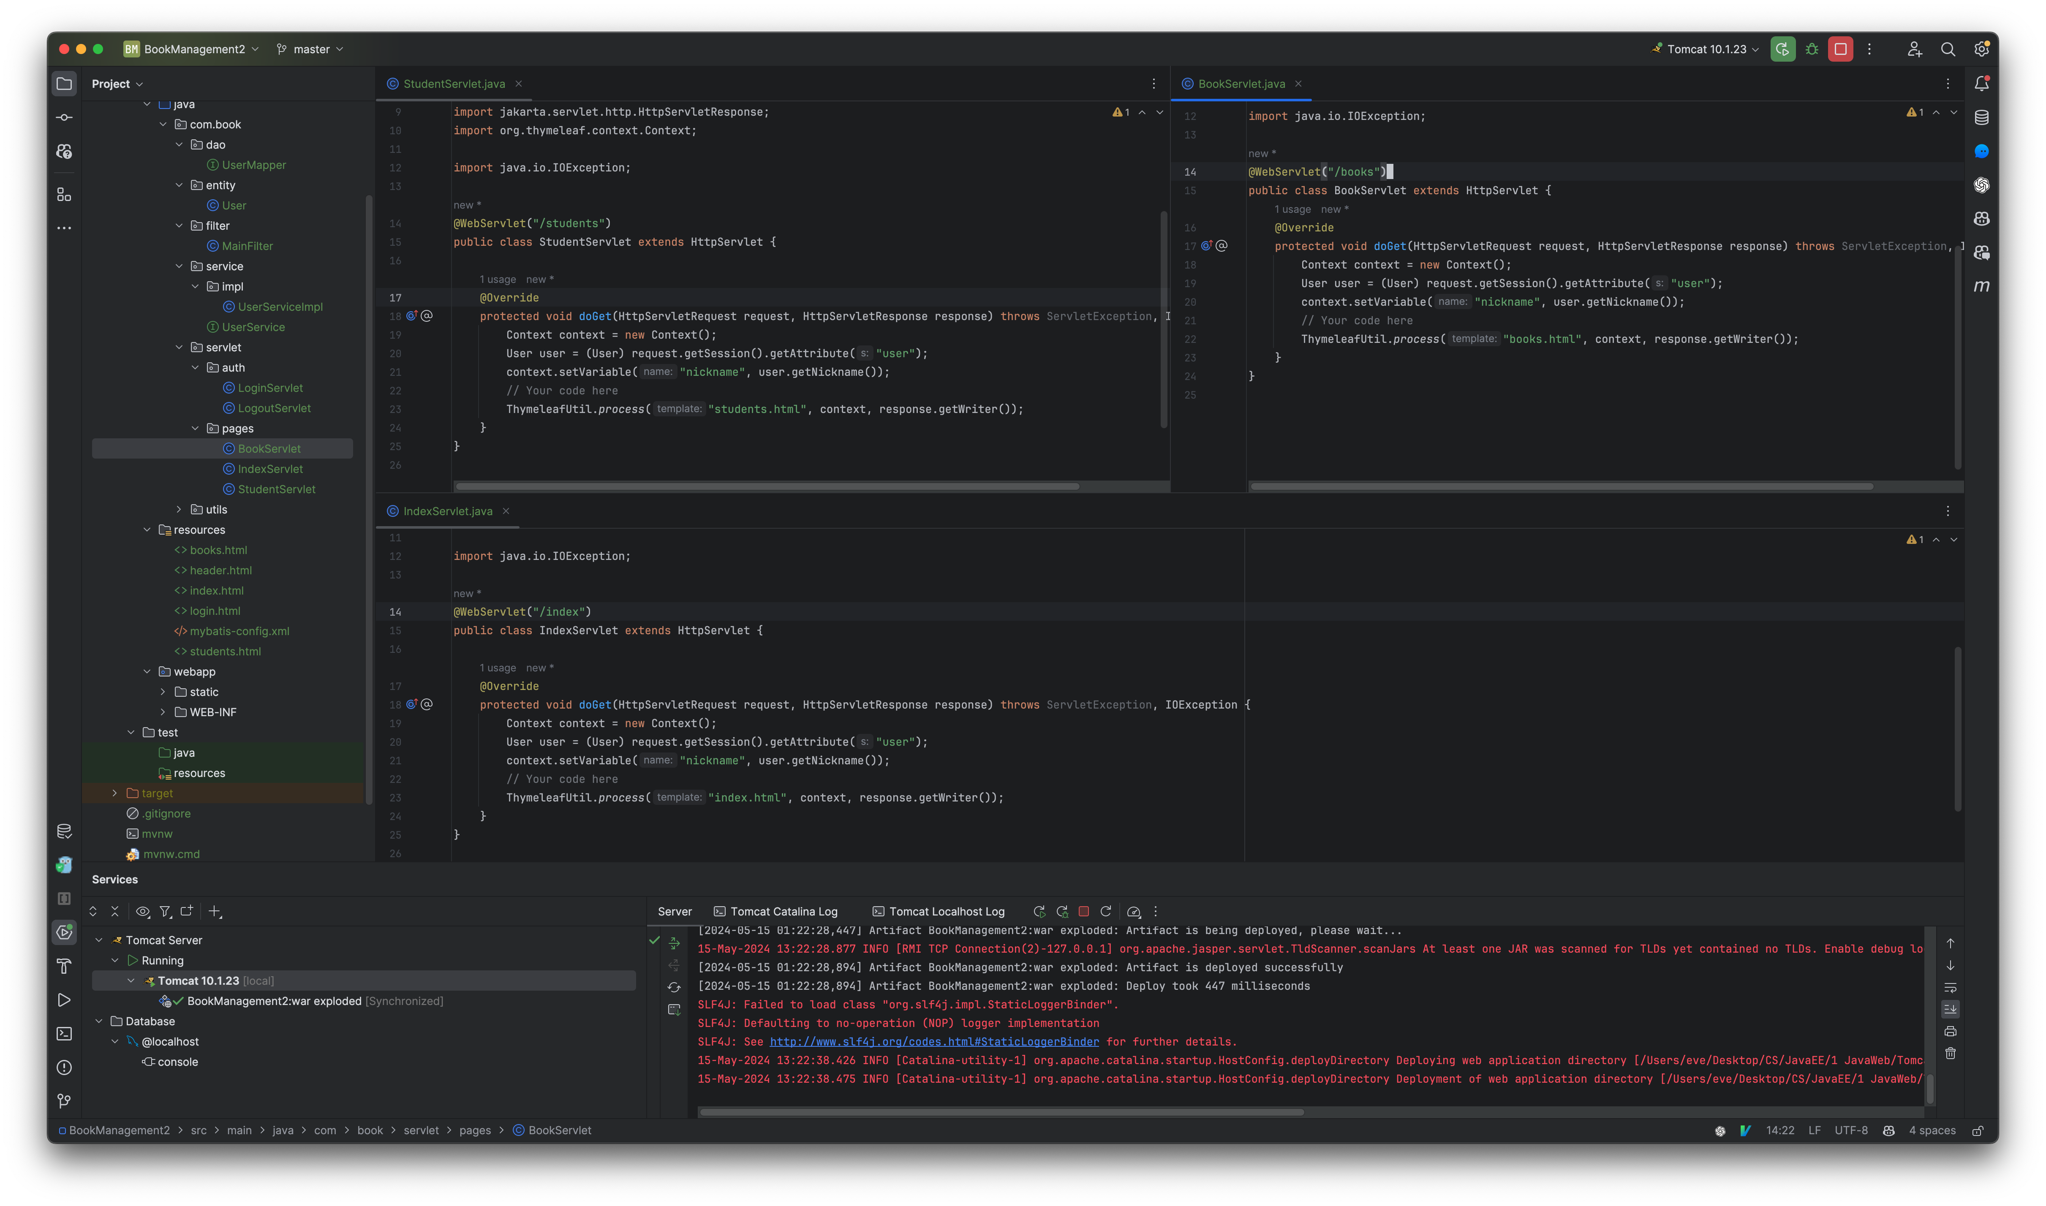2046x1206 pixels.
Task: Select BookServlet.java in the pages package
Action: [x=269, y=448]
